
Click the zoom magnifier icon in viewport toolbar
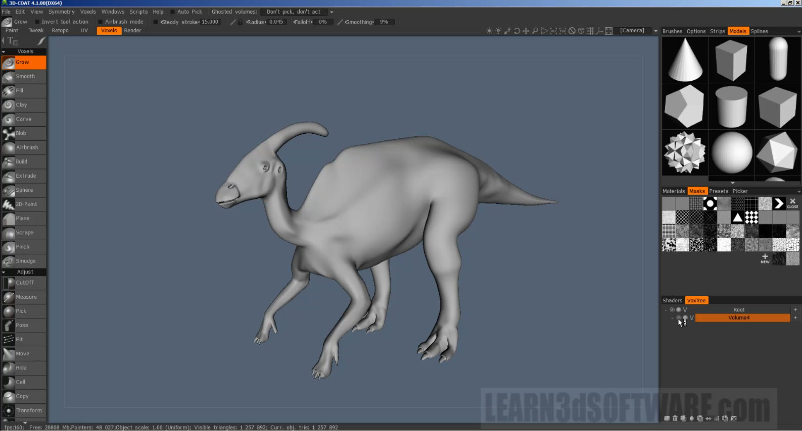tap(535, 31)
